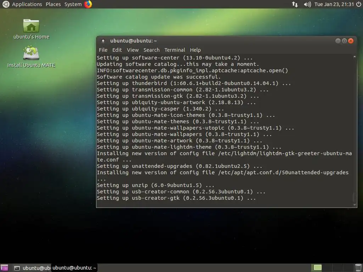Click the 'Setting up unzip' line
Viewport: 363px width, 272px height.
tap(156, 185)
